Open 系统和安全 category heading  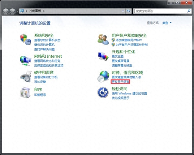point(44,35)
